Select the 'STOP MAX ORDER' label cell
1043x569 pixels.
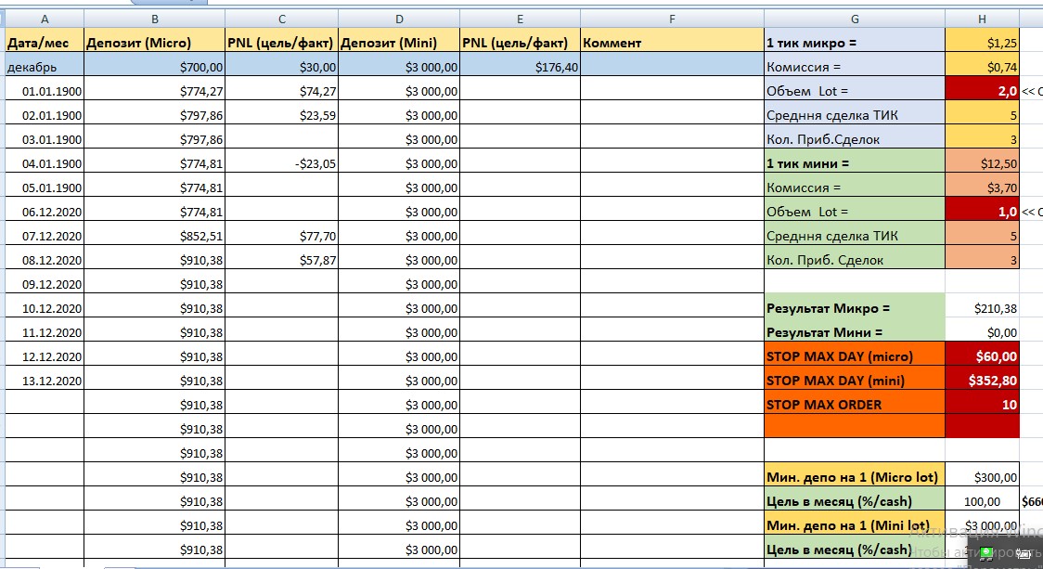pos(855,403)
